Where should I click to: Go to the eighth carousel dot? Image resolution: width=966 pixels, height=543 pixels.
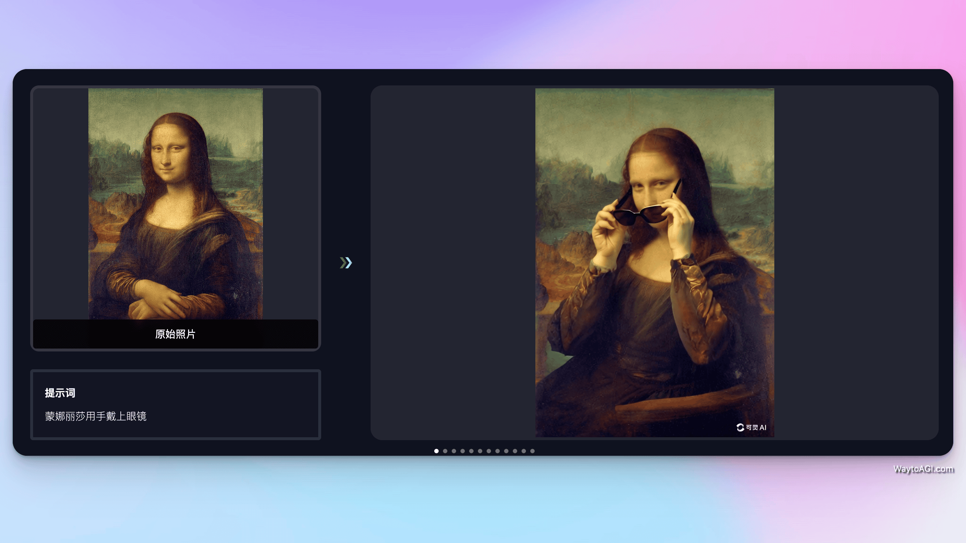(x=498, y=451)
